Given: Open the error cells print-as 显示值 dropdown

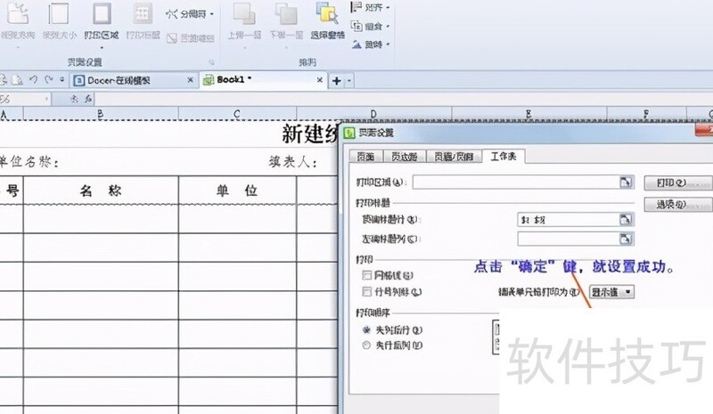Looking at the screenshot, I should tap(611, 292).
